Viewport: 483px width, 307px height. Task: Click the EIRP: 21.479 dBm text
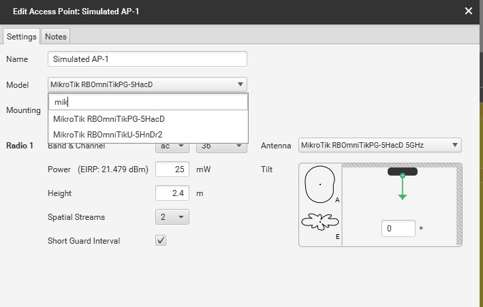coord(112,169)
